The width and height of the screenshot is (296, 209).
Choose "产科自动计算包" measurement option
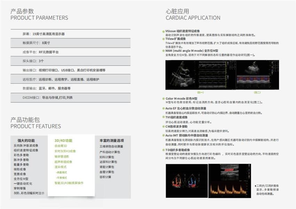pos(110,152)
